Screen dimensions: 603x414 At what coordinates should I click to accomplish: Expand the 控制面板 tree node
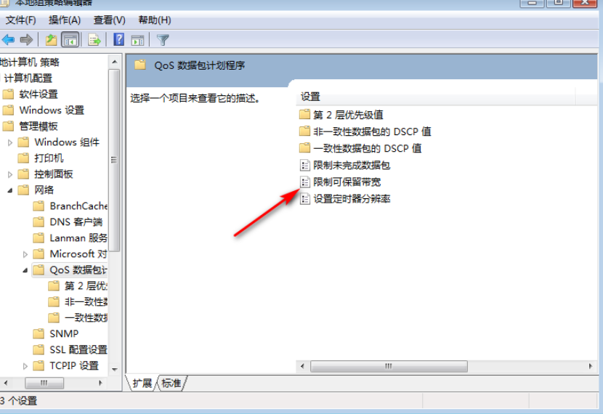pyautogui.click(x=10, y=174)
